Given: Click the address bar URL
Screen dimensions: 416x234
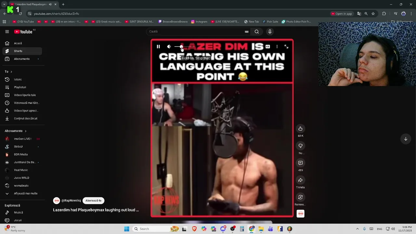Looking at the screenshot, I should click(x=57, y=14).
